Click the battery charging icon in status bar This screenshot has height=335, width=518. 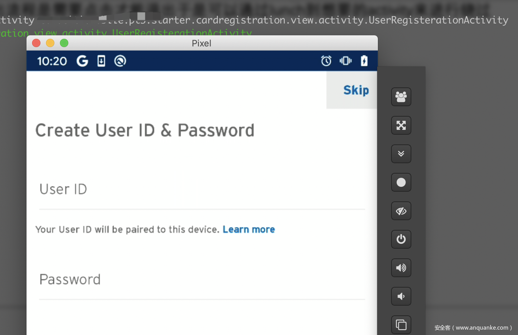364,61
